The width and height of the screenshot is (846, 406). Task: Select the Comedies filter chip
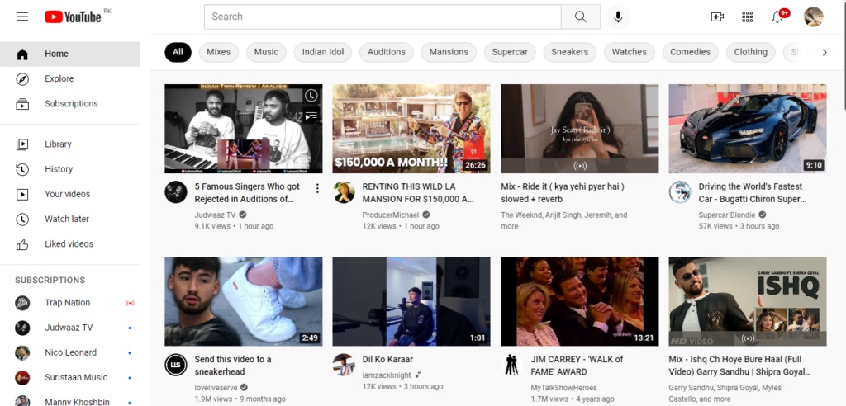tap(690, 52)
